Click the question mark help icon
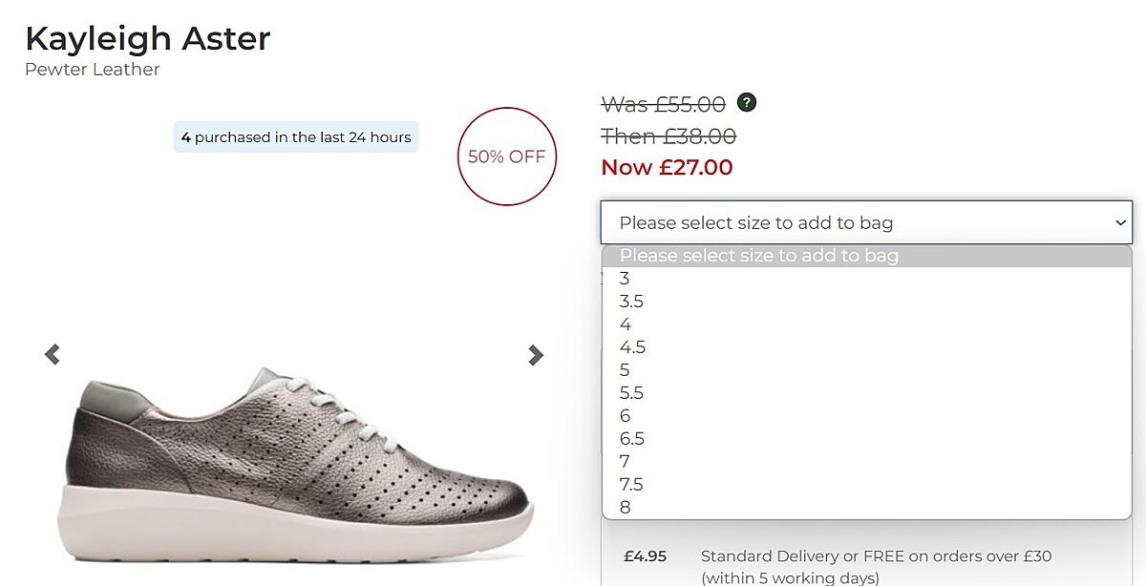Image resolution: width=1146 pixels, height=586 pixels. click(747, 102)
